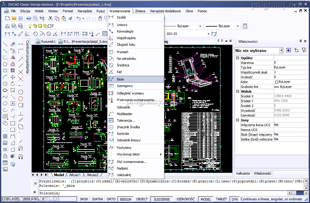
Task: Click the Undo arrow icon
Action: tap(79, 19)
